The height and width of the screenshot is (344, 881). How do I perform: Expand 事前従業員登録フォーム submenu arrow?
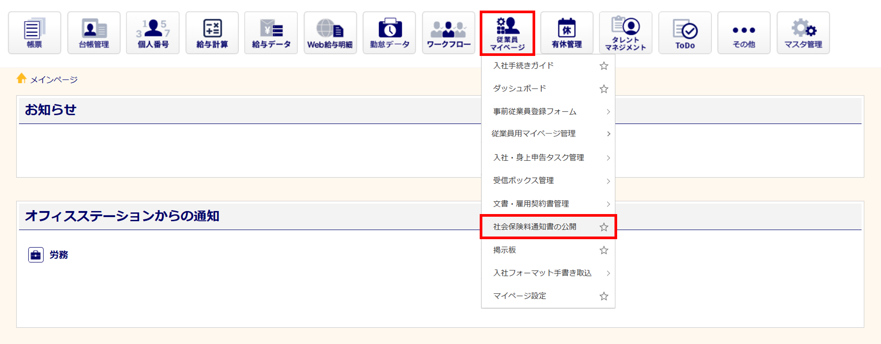coord(608,112)
